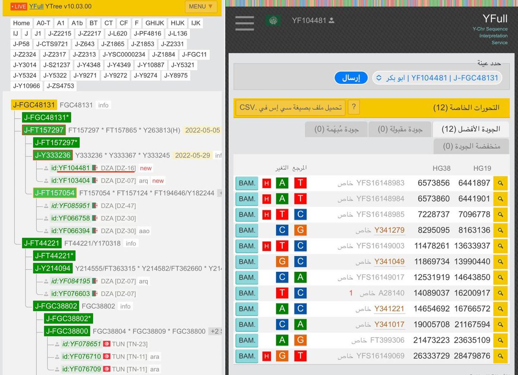Click info badge next to FT44221/Y170318

[131, 243]
